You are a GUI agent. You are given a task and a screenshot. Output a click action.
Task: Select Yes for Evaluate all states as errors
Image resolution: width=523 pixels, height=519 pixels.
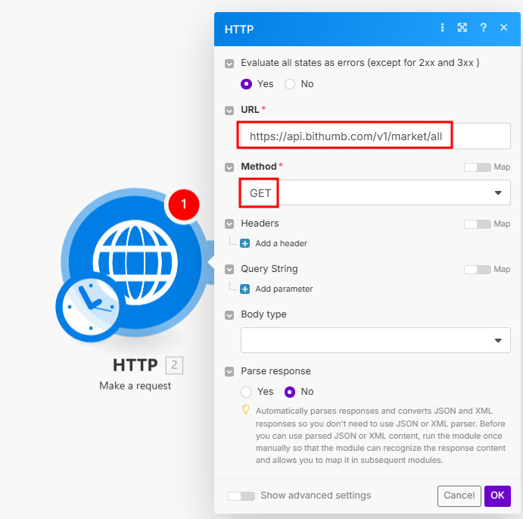(246, 84)
